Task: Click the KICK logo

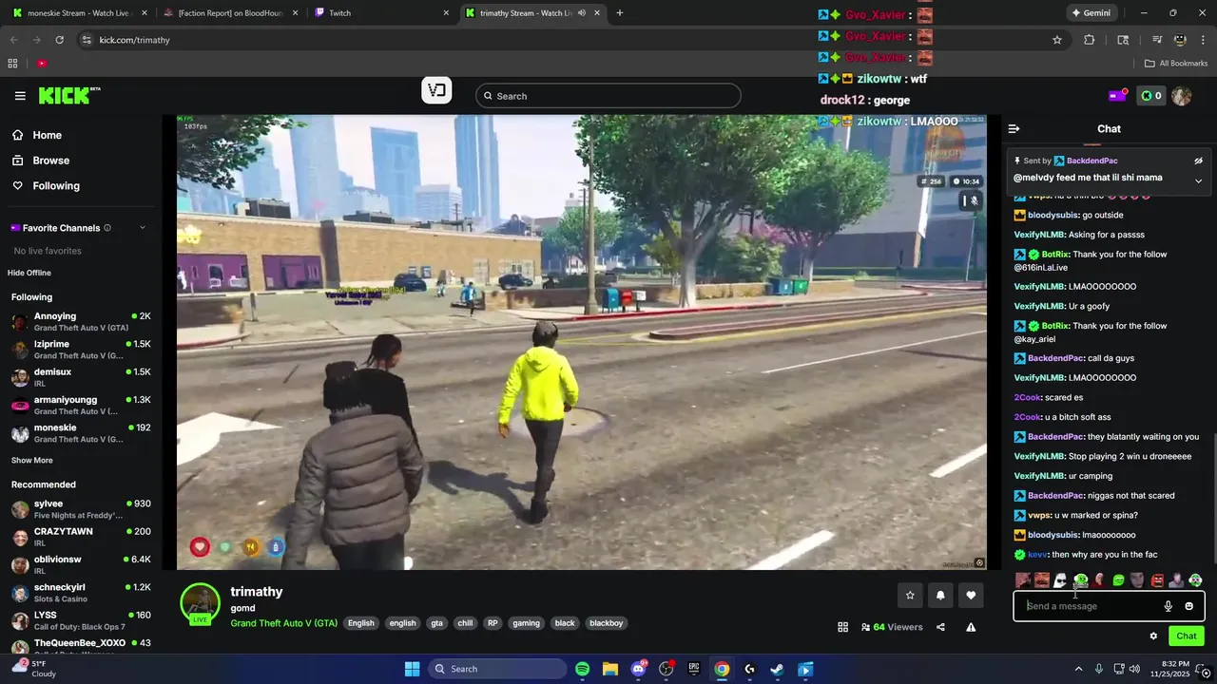Action: (x=68, y=95)
